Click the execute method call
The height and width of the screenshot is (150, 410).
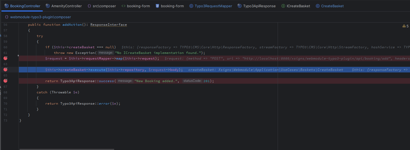98,70
